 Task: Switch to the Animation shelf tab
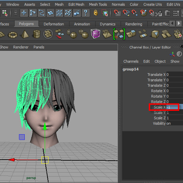pos(82,24)
